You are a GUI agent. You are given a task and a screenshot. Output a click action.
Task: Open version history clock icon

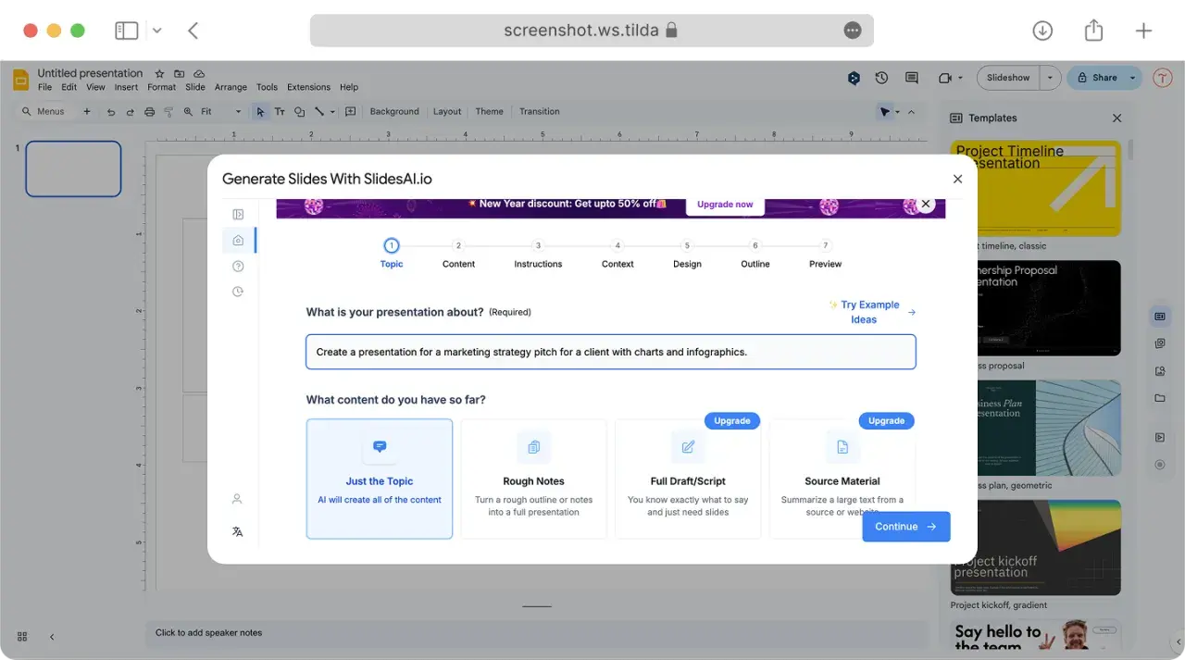[882, 78]
